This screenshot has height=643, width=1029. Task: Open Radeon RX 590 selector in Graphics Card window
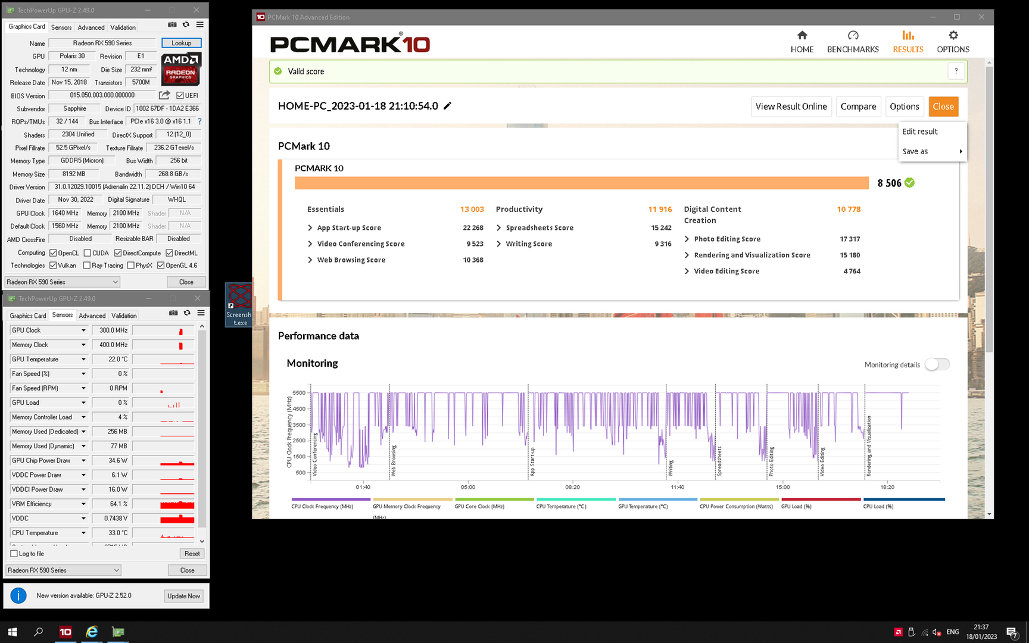click(x=63, y=282)
